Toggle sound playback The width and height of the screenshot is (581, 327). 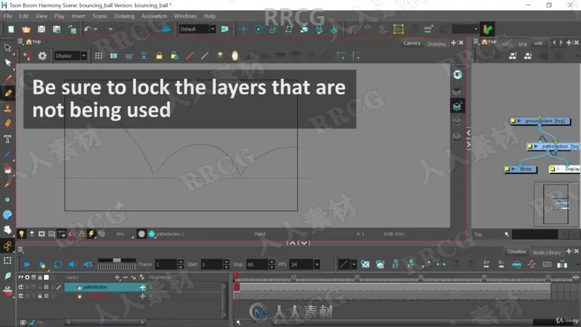pyautogui.click(x=72, y=264)
